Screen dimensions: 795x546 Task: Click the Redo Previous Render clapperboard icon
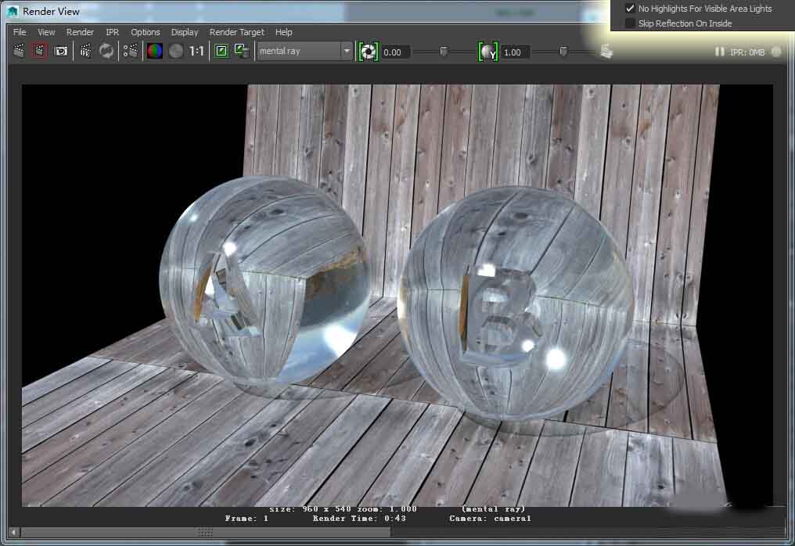pos(20,51)
